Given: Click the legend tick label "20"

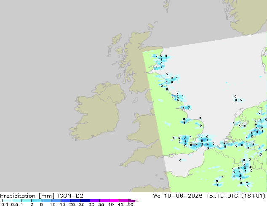Looking at the screenshot, I should click(72, 204).
